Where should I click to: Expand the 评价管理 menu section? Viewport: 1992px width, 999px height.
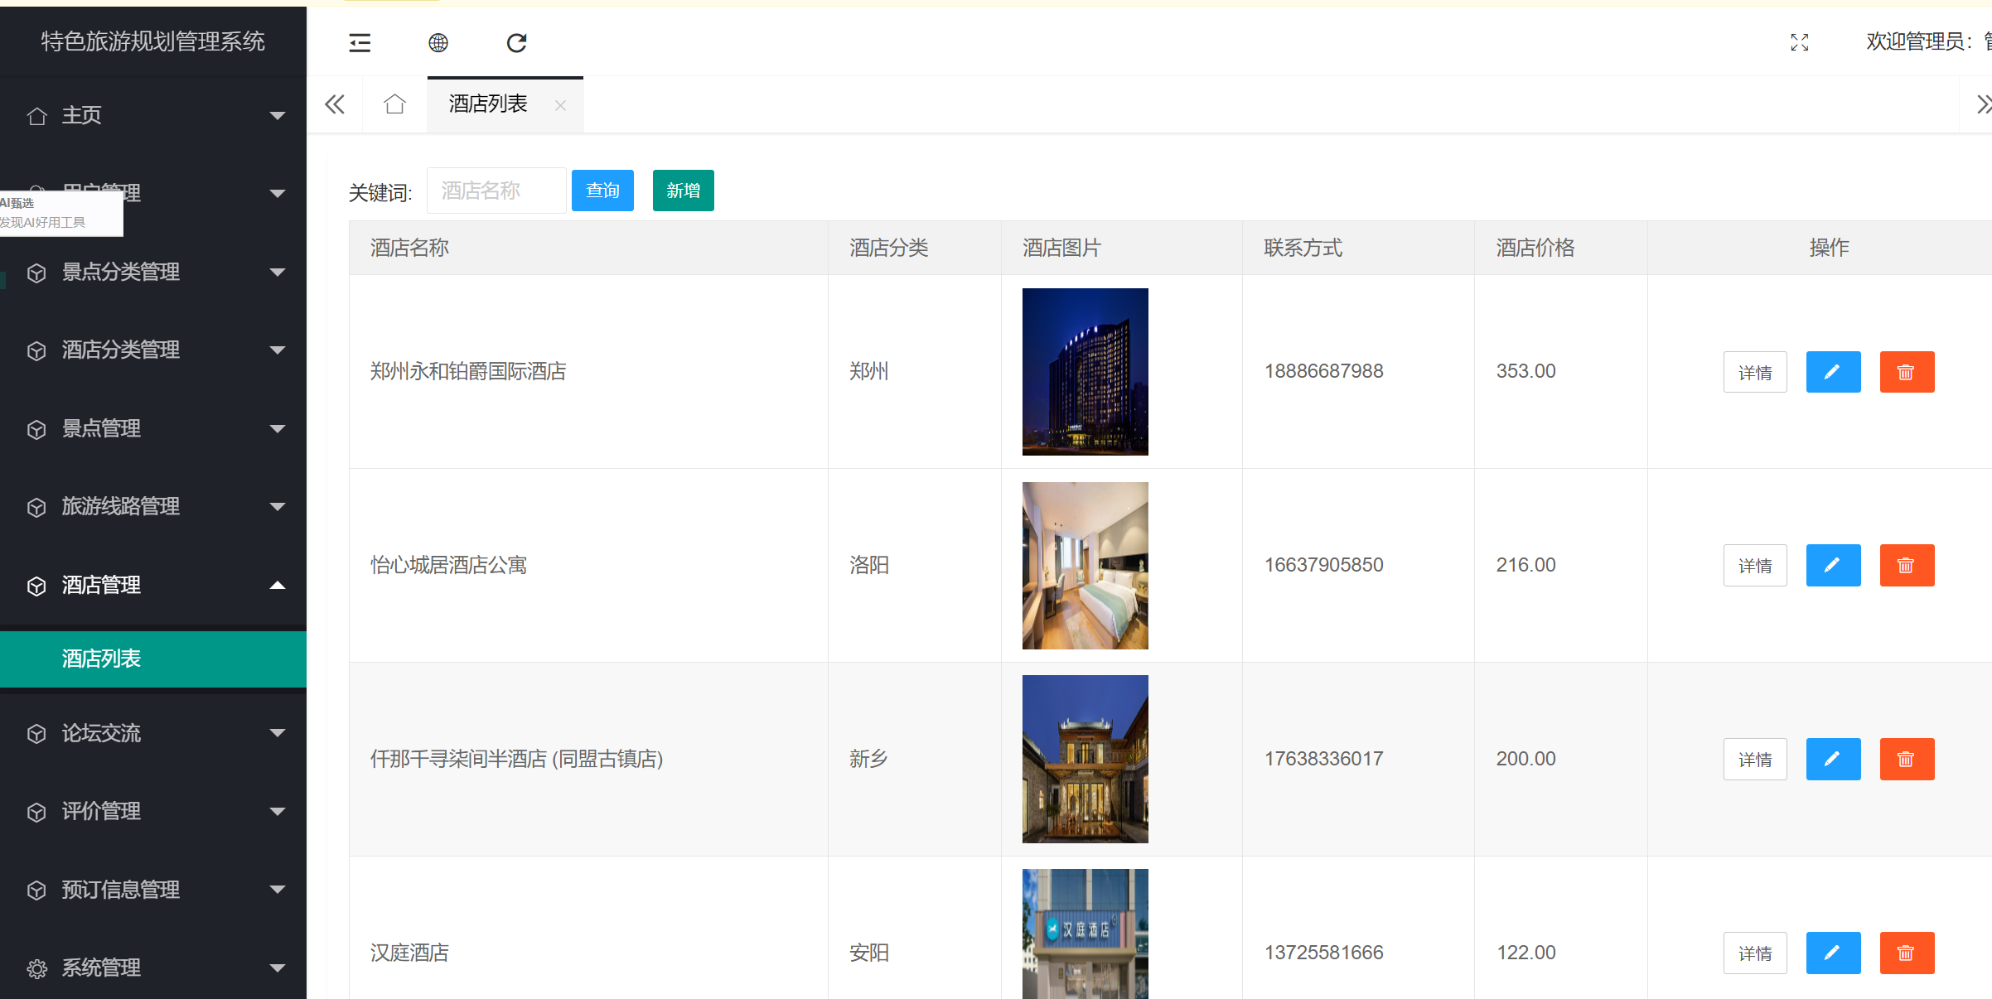tap(101, 811)
